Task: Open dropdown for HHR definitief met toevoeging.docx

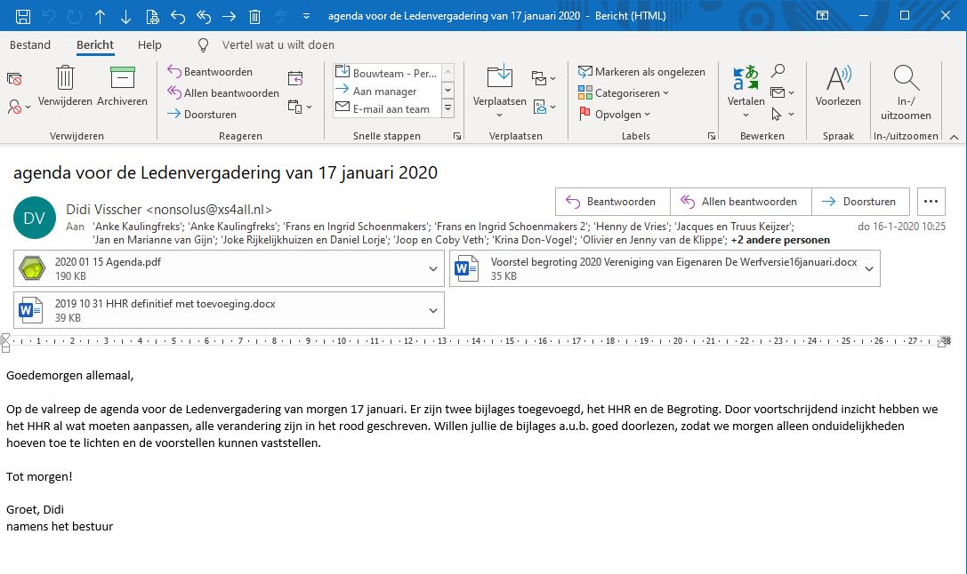Action: click(x=433, y=310)
